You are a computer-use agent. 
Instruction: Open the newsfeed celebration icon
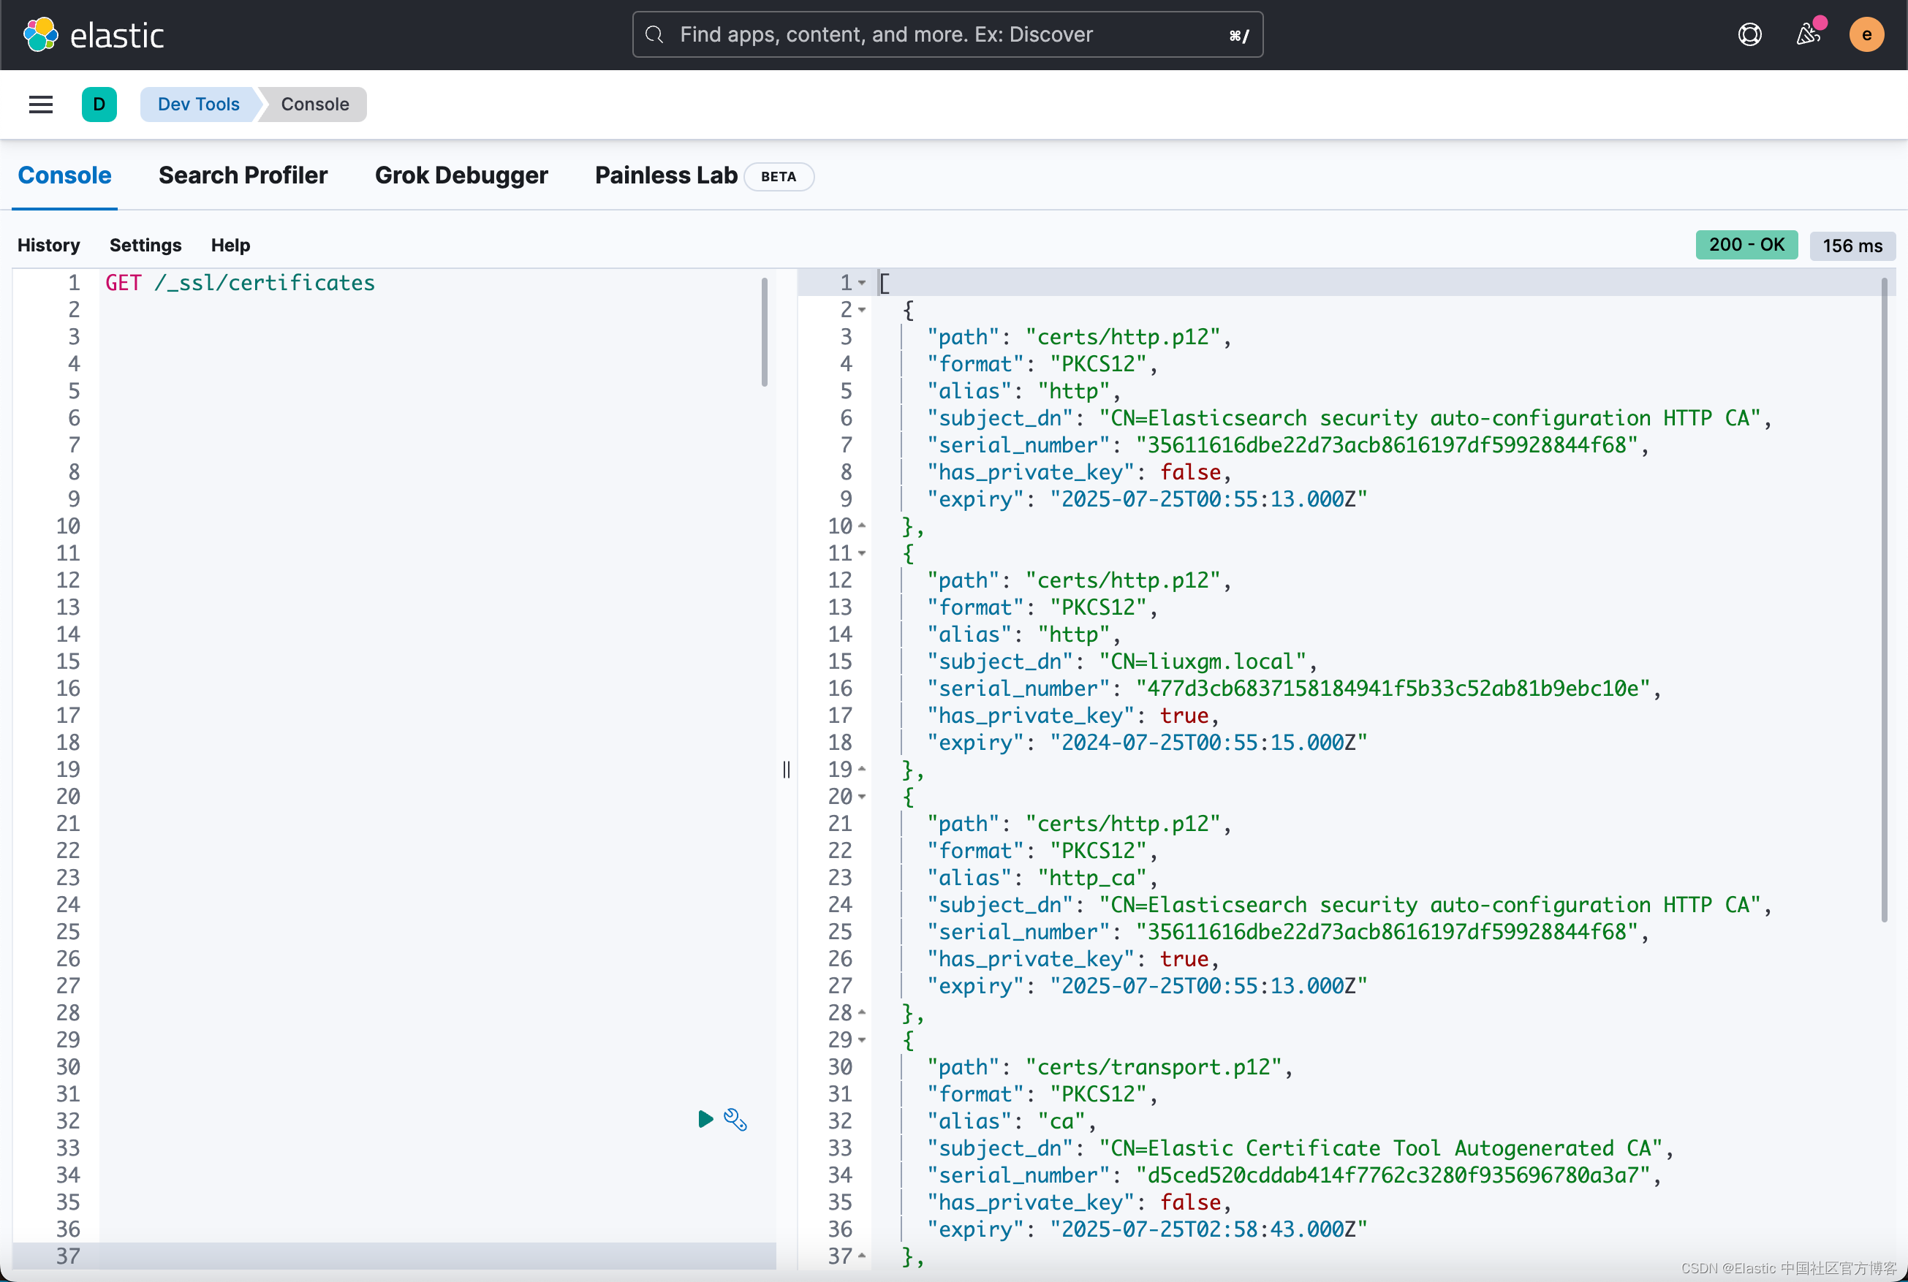(1807, 34)
